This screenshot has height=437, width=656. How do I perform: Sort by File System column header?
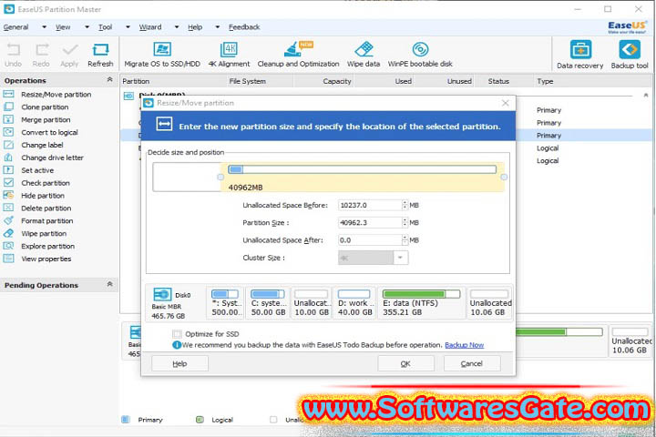coord(247,81)
